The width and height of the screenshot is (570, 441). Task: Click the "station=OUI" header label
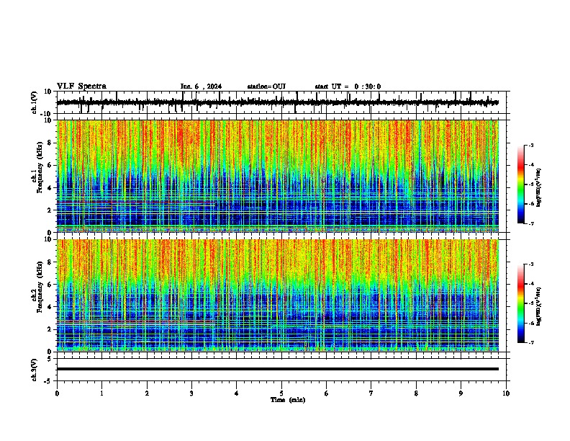point(266,86)
